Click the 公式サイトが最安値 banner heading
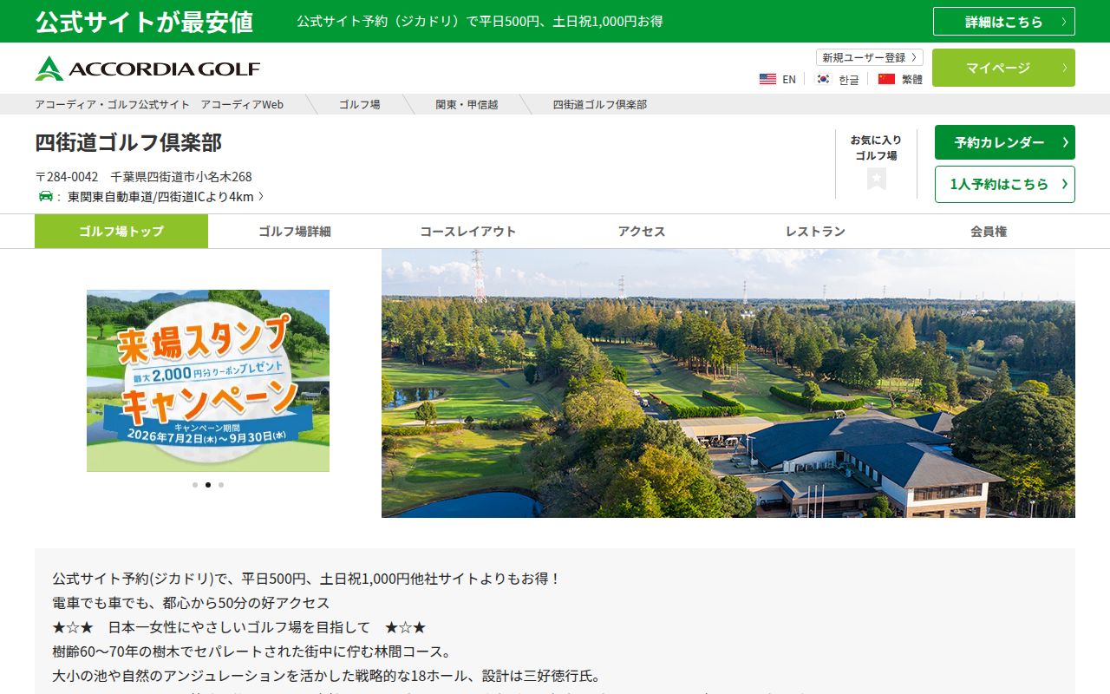Viewport: 1110px width, 694px height. (x=144, y=22)
